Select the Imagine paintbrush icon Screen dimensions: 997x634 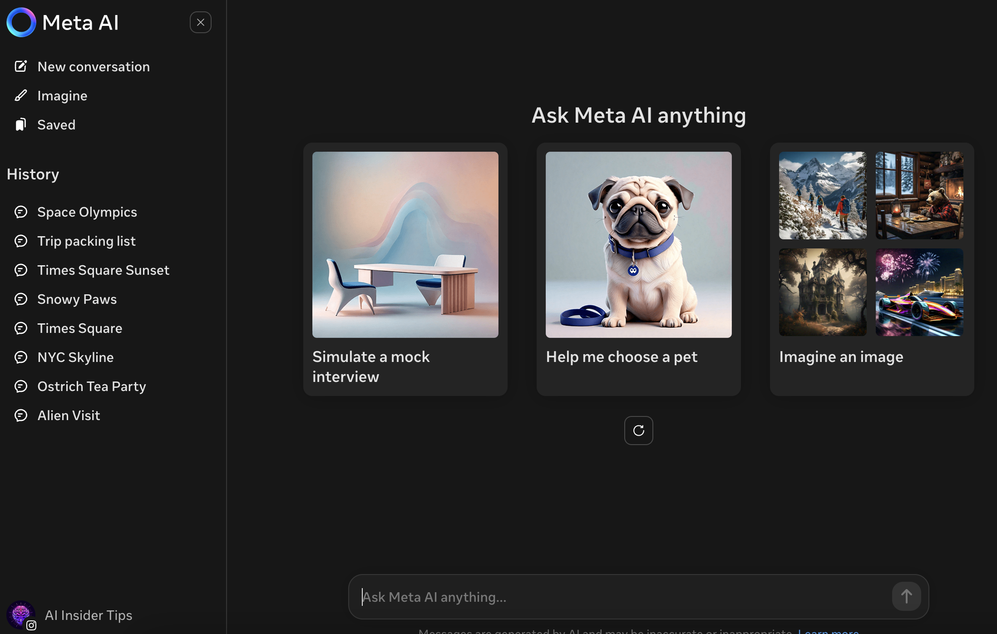point(20,95)
